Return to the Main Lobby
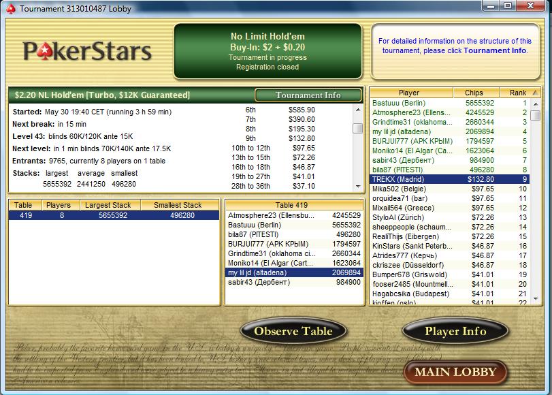 [x=455, y=372]
